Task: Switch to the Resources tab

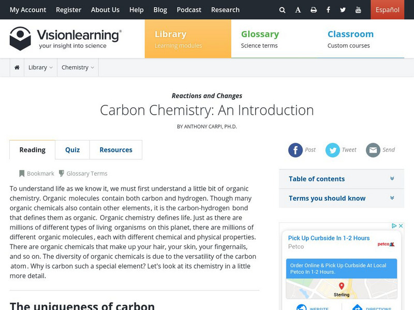Action: pyautogui.click(x=116, y=150)
